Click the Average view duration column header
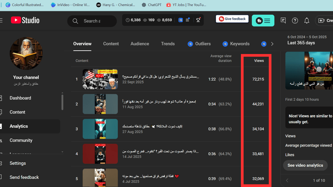Screen dimensions: 333x187 221,58
